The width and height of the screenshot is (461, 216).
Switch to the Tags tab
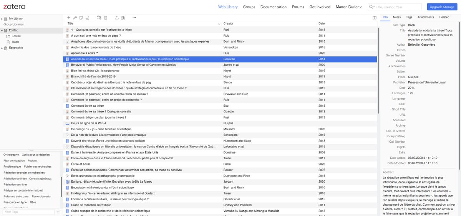pos(409,17)
